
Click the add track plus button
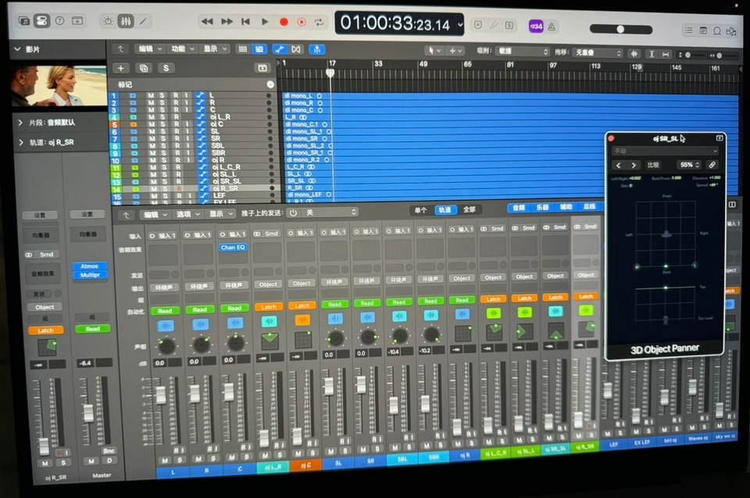pos(120,68)
